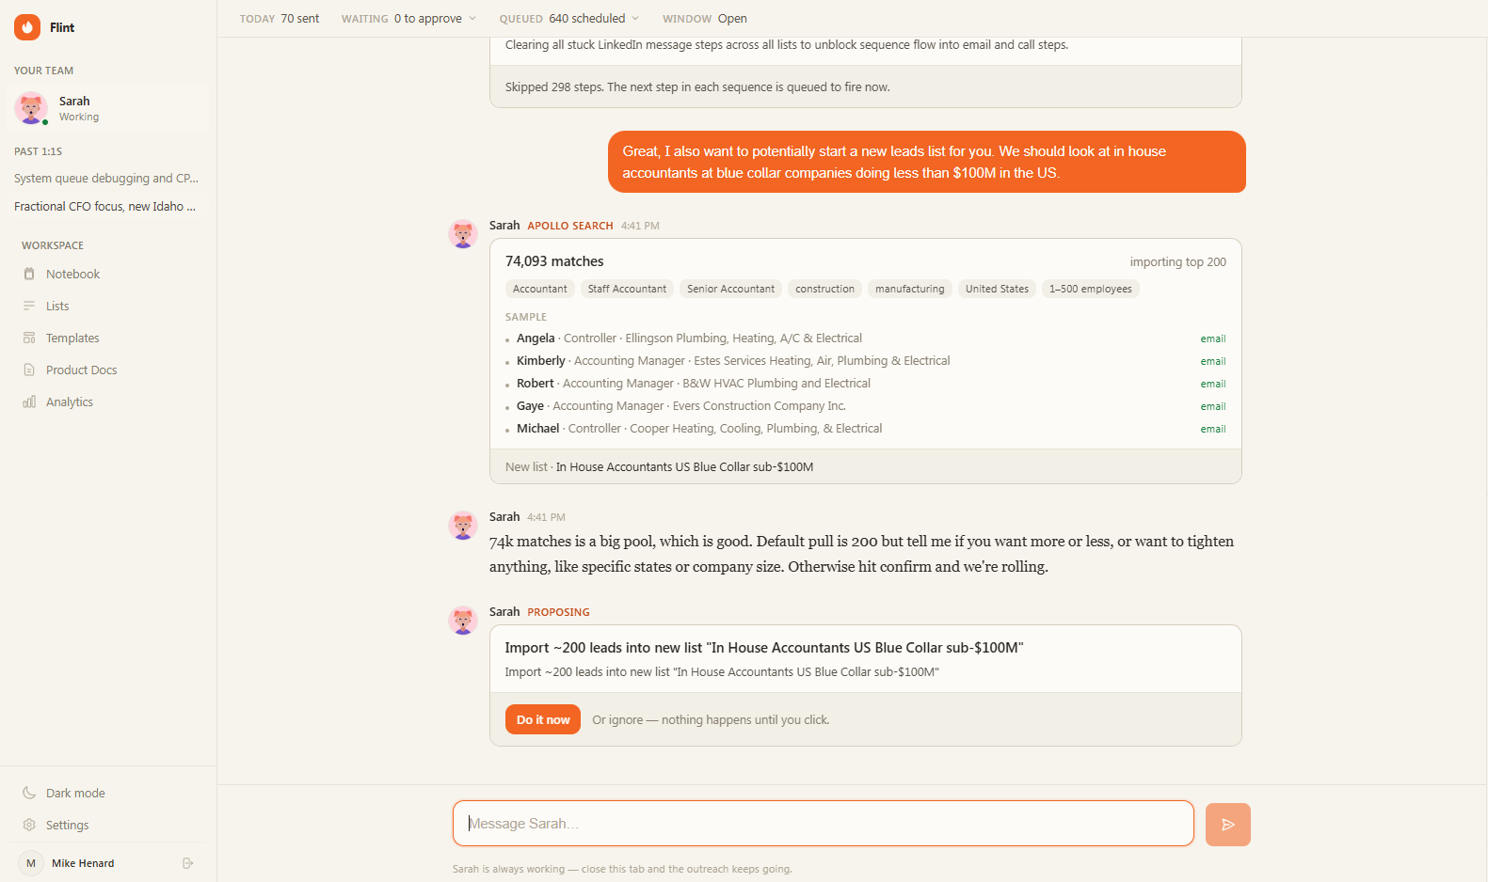Click the Product Docs document icon
The width and height of the screenshot is (1488, 882).
coord(29,370)
